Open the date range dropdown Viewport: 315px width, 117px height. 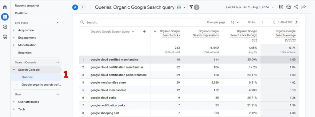click(272, 7)
